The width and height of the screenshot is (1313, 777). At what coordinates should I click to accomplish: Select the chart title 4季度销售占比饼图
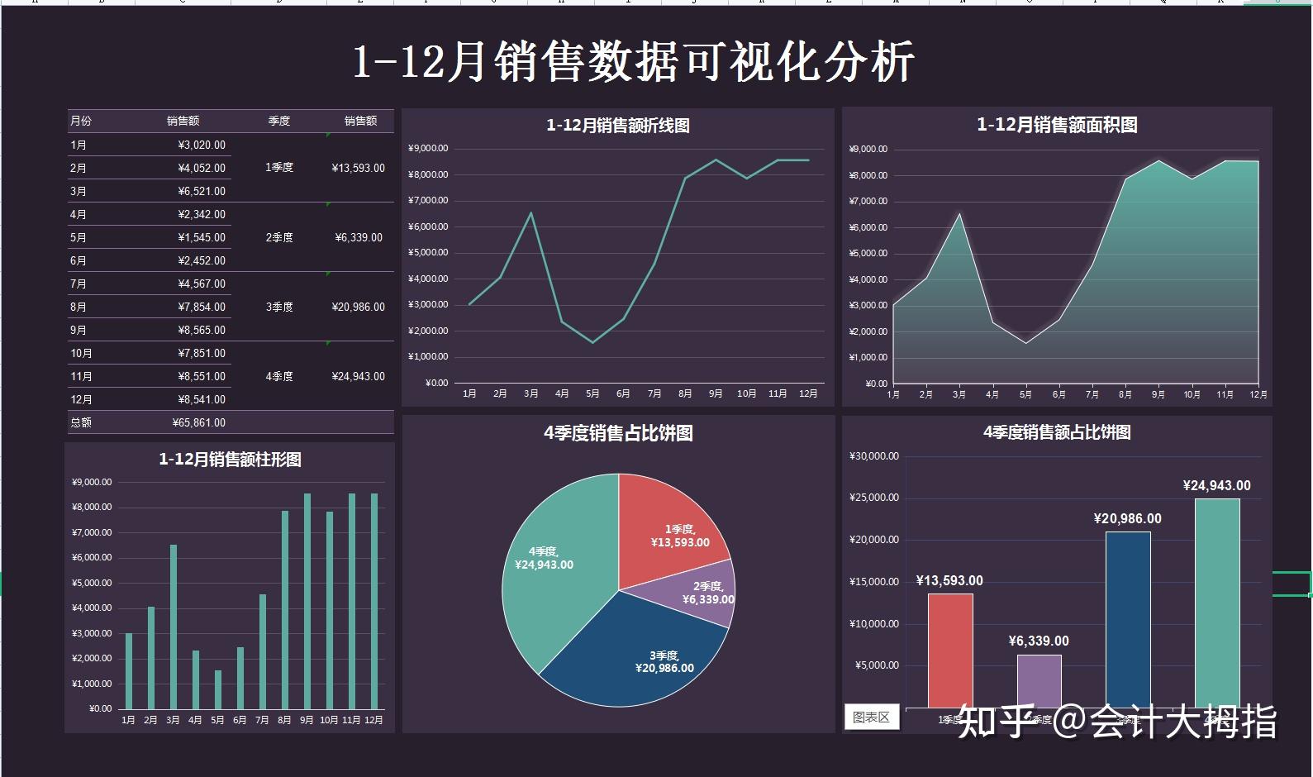[x=618, y=433]
